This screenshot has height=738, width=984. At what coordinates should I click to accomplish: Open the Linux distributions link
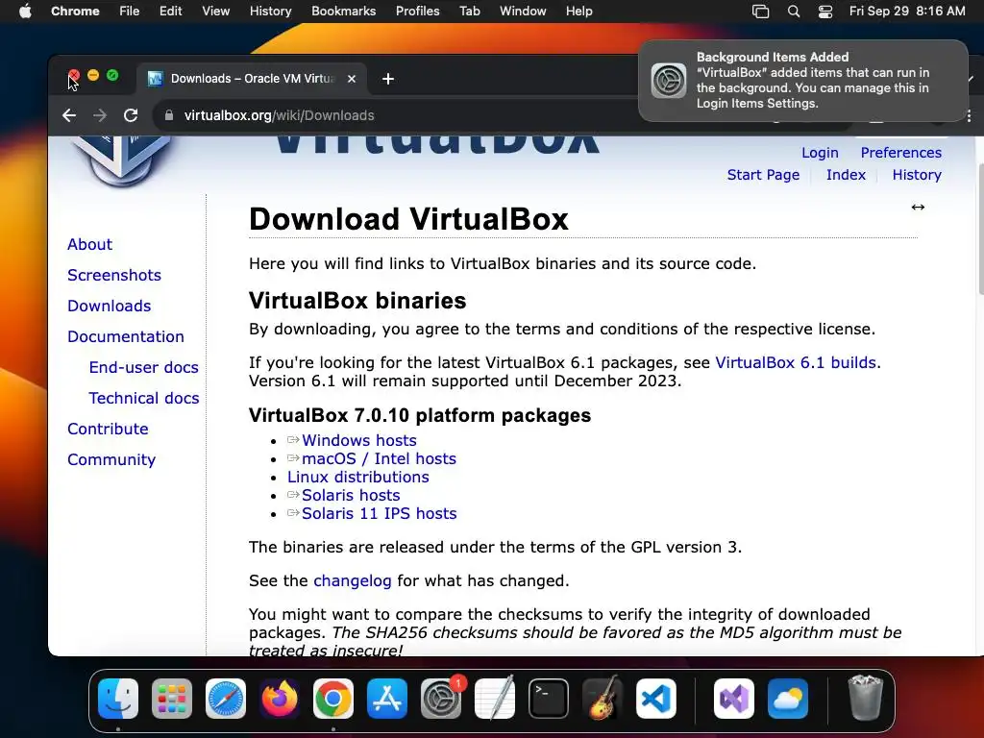(357, 477)
